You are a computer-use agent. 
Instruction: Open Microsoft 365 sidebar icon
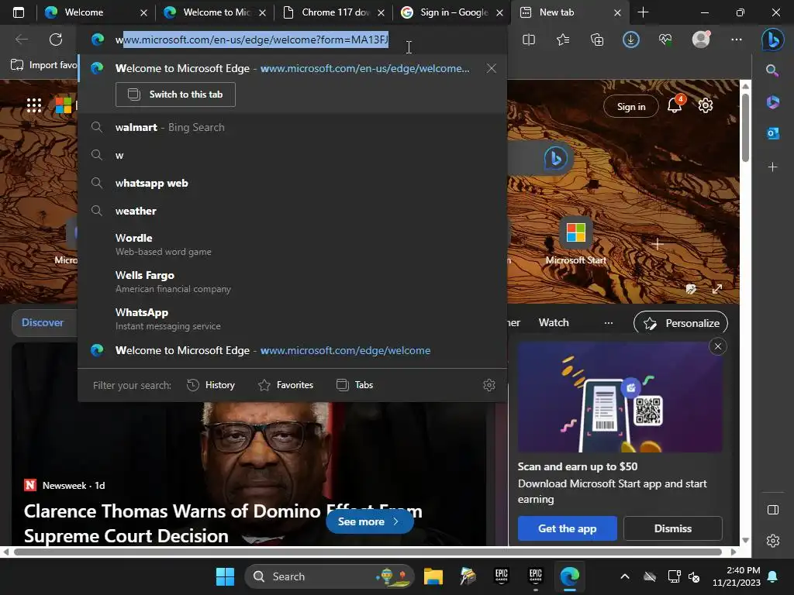772,101
